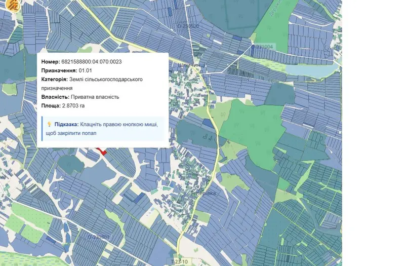405x266 pixels.
Task: Click the lightbulb hint icon in popup
Action: click(x=49, y=124)
